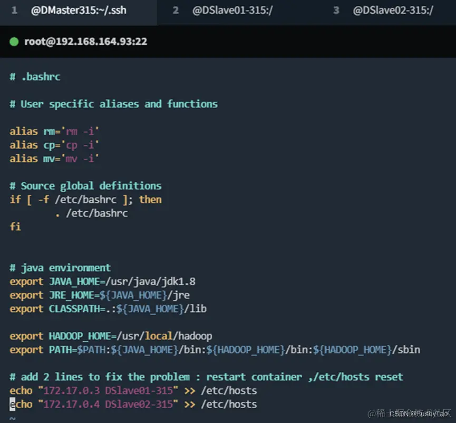456x423 pixels.
Task: Click the export HADOOP_HOME line
Action: [x=111, y=336]
